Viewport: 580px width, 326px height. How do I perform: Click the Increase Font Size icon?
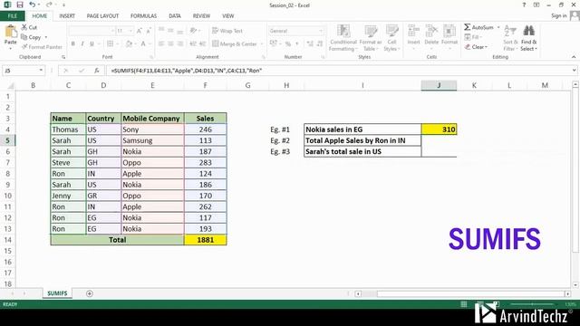[139, 31]
